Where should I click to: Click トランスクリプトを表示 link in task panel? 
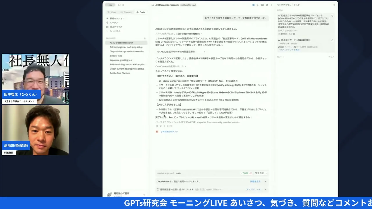[289, 50]
